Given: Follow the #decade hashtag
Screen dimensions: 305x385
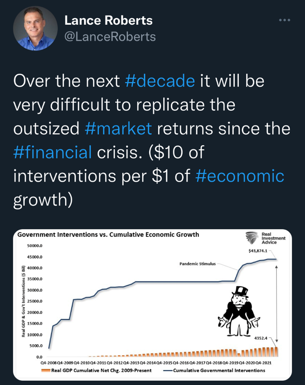Looking at the screenshot, I should (x=159, y=81).
